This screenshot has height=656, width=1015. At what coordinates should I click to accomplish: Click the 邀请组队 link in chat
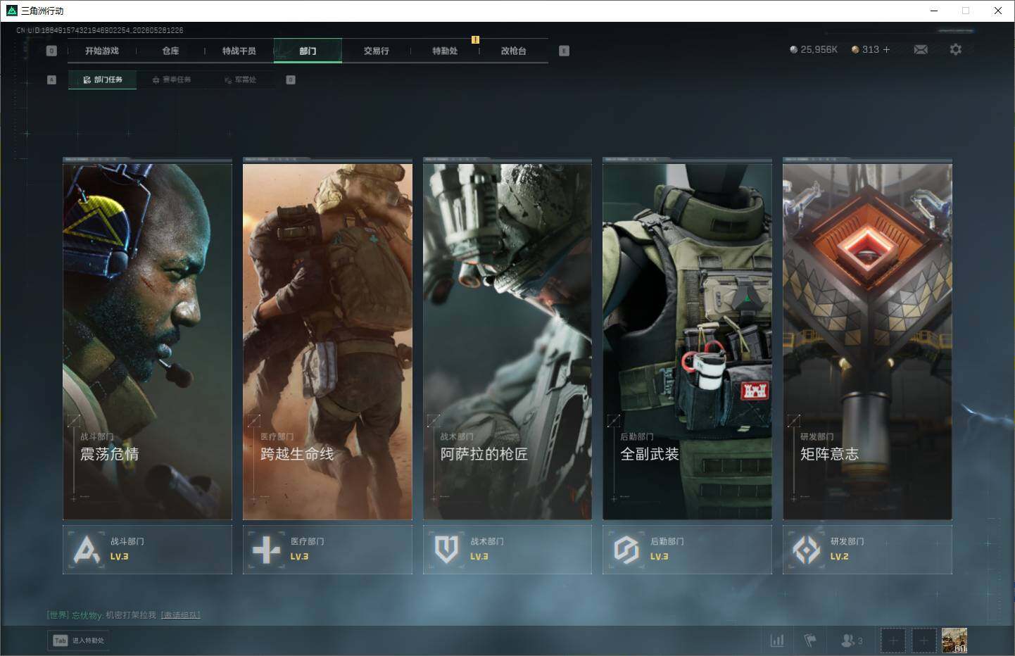(x=181, y=615)
